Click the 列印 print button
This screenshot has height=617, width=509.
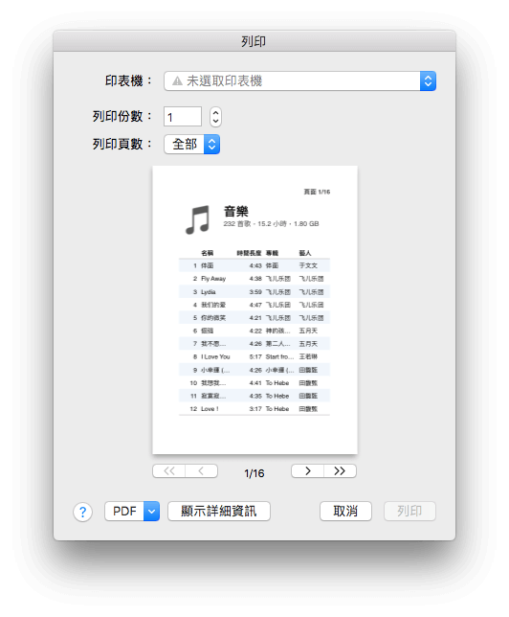pyautogui.click(x=409, y=512)
